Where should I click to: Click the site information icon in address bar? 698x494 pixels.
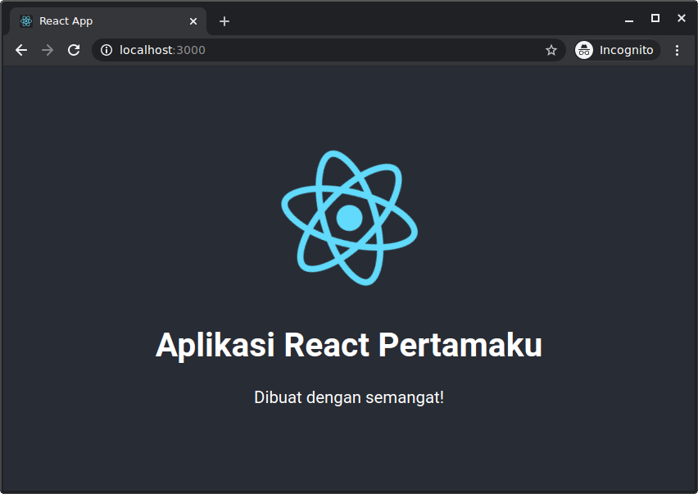(x=106, y=50)
